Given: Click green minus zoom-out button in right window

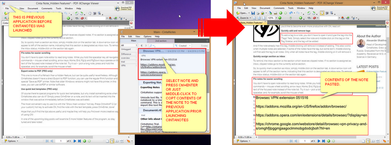Looking at the screenshot, I should coord(280,18).
